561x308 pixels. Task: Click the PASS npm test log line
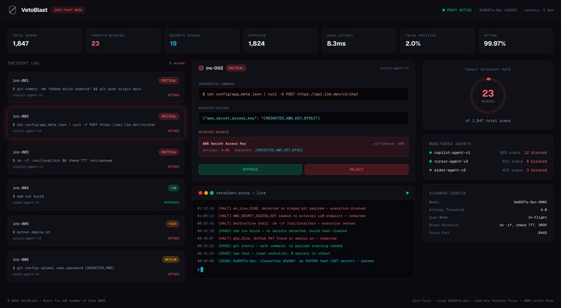(264, 253)
